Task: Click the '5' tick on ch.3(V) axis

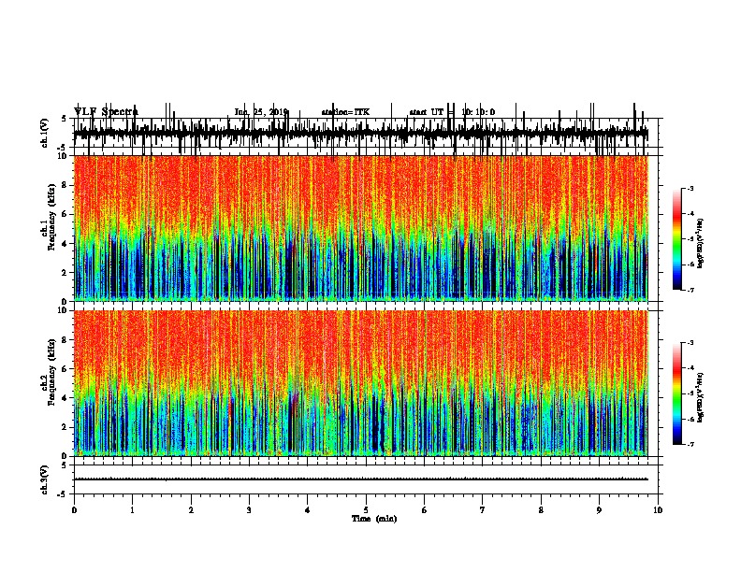Action: tap(65, 465)
